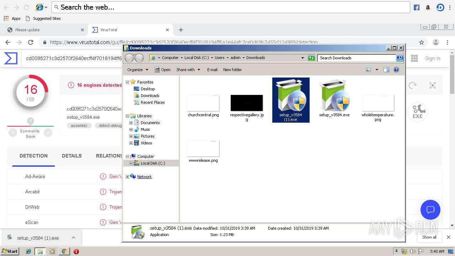Click Sign in on VirusTotal
Screen dimensions: 455x256
[x=433, y=58]
